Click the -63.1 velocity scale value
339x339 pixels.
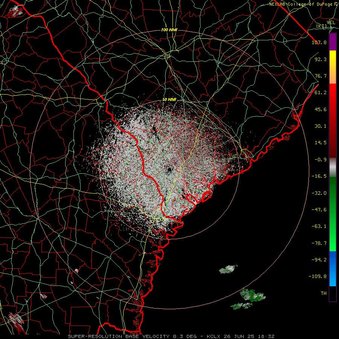(319, 226)
